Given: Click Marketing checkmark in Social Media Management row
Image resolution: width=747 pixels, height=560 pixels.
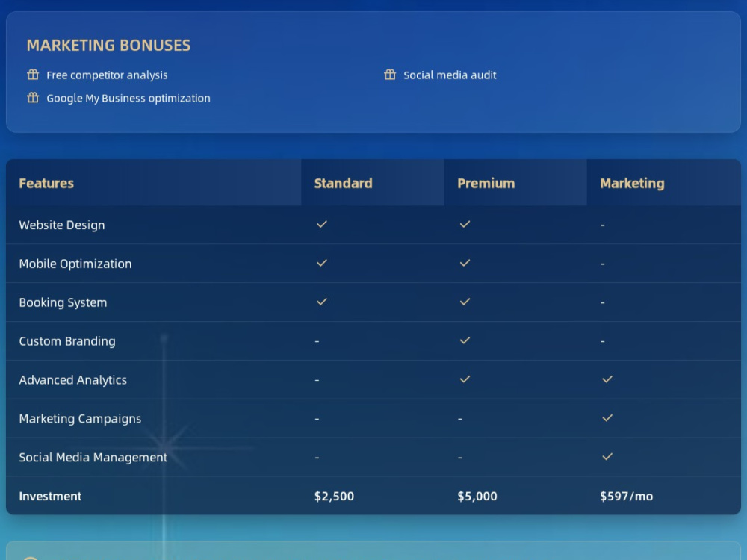Looking at the screenshot, I should coord(607,456).
